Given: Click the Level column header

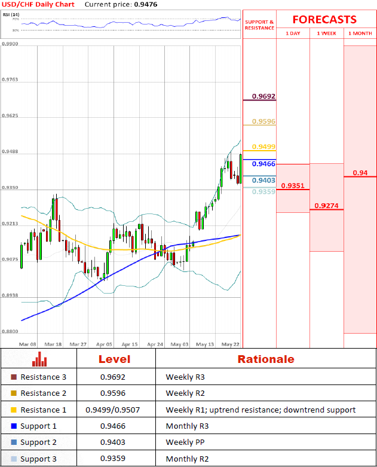Looking at the screenshot, I should [x=115, y=359].
